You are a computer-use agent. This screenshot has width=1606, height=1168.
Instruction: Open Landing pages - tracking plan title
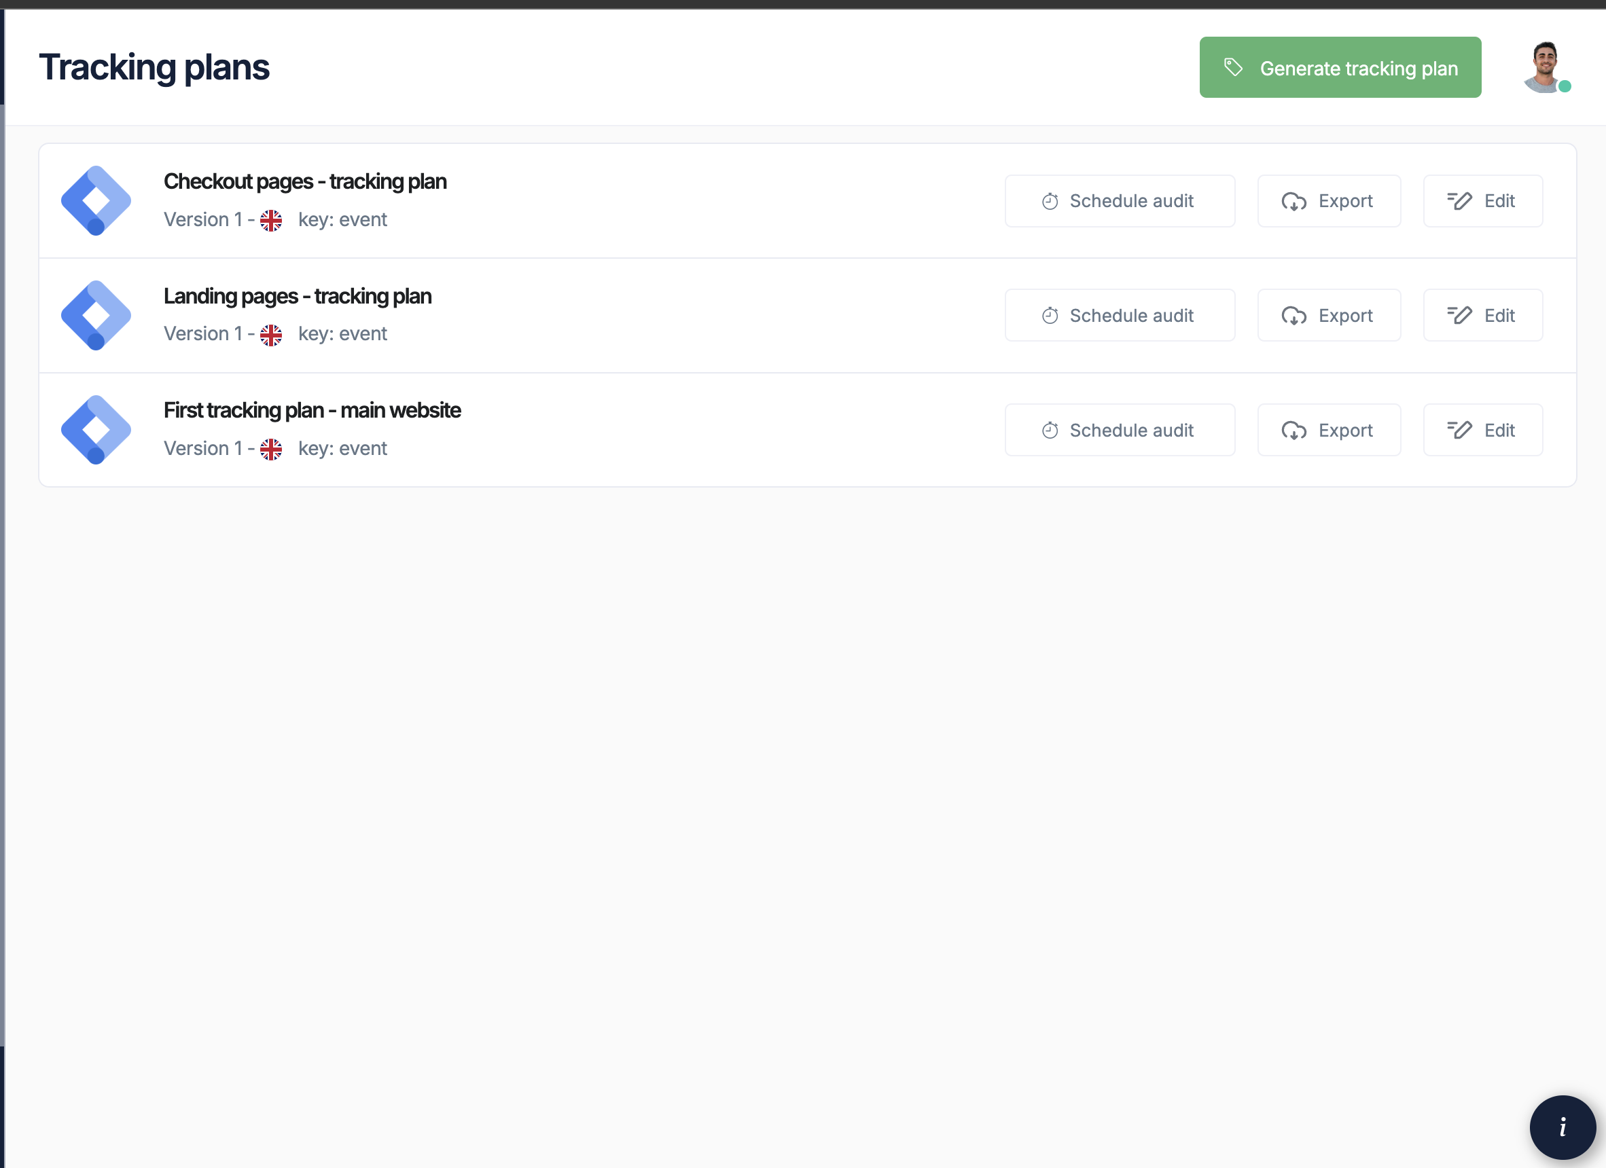pyautogui.click(x=298, y=297)
